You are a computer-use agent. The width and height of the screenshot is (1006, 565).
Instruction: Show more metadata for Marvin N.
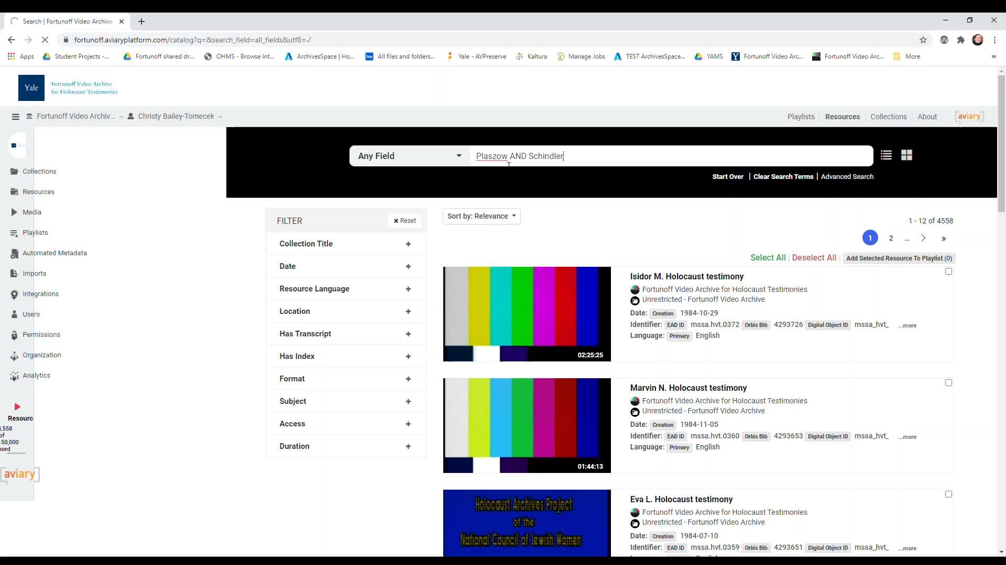click(907, 437)
